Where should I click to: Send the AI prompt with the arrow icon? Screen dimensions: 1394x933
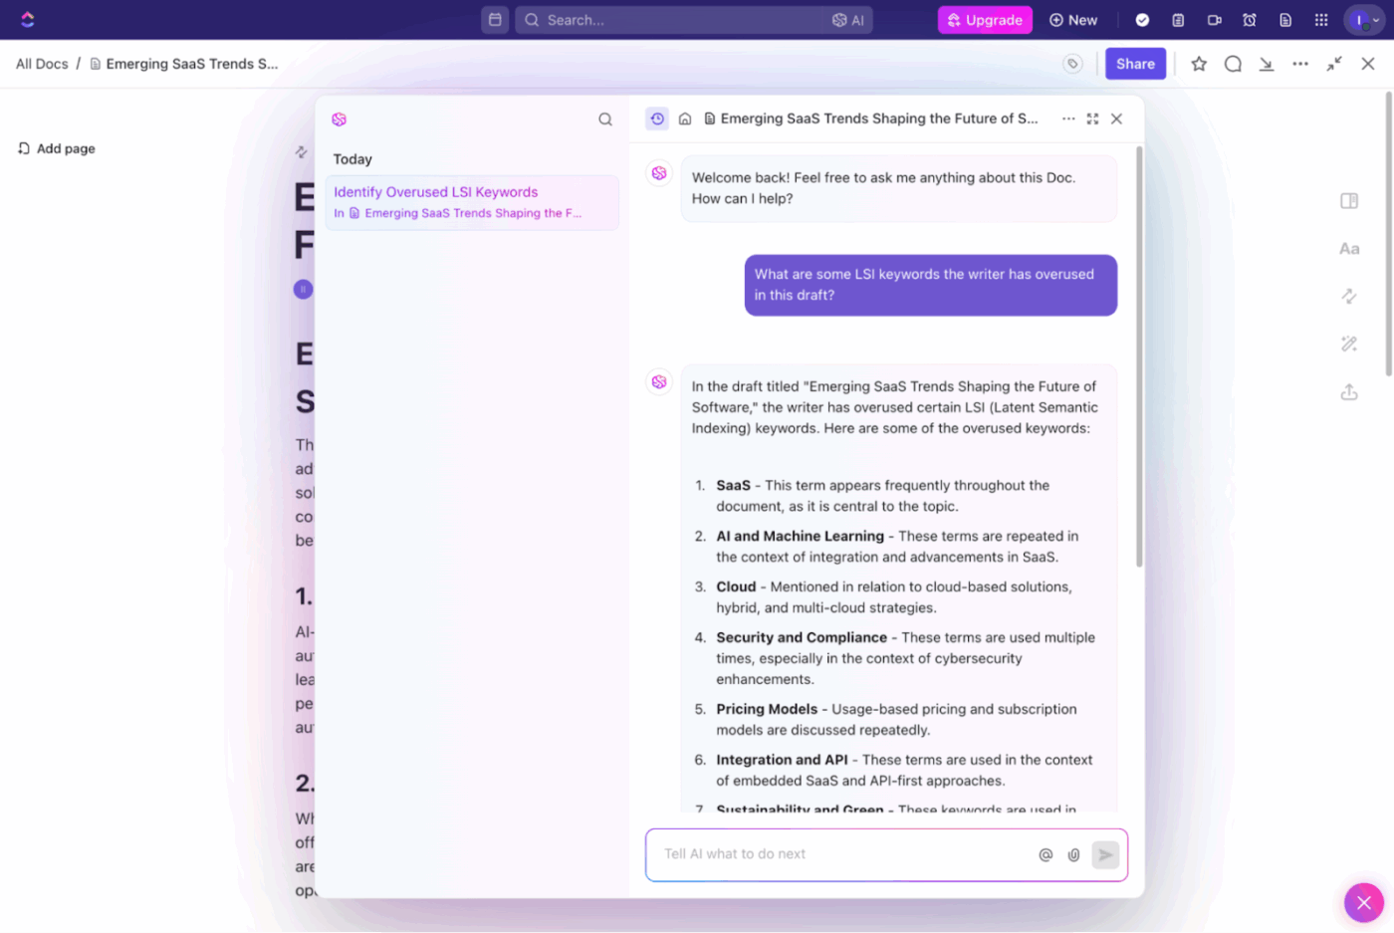tap(1105, 854)
